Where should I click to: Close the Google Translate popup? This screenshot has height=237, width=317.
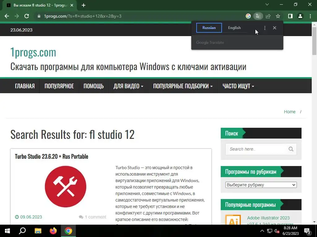click(275, 28)
